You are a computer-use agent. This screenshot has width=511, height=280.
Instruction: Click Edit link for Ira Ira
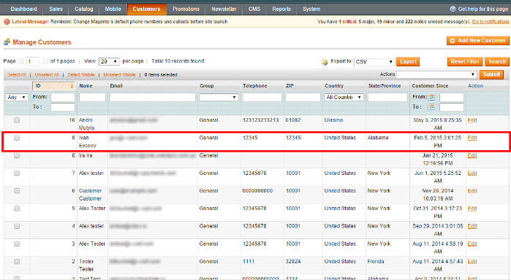472,155
